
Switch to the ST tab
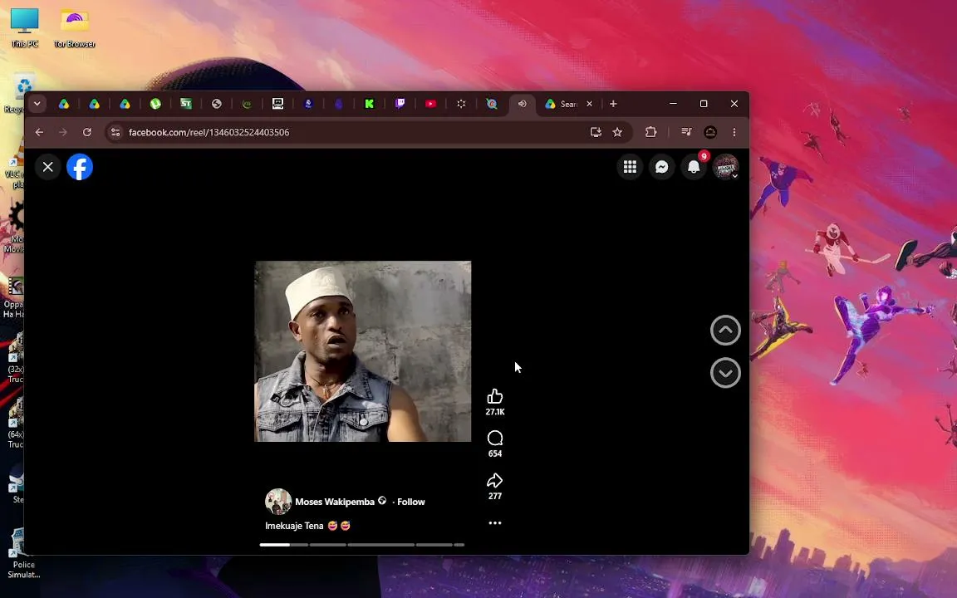click(186, 104)
